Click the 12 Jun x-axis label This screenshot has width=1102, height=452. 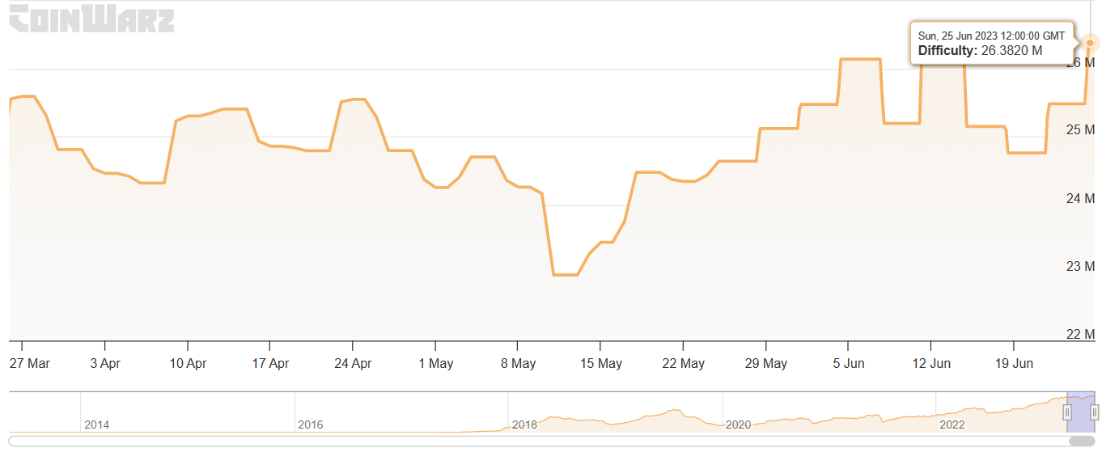click(930, 364)
